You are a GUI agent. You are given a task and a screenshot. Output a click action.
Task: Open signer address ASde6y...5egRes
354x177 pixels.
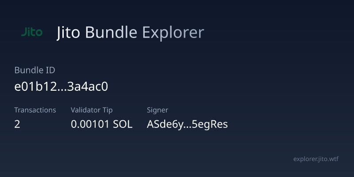coord(187,124)
